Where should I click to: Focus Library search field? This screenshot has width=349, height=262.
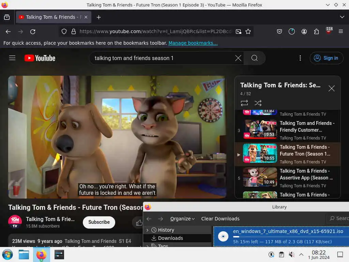338,218
